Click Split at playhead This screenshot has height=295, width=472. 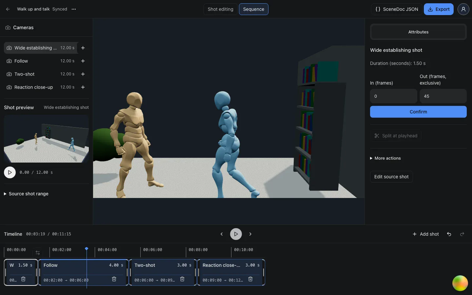396,136
